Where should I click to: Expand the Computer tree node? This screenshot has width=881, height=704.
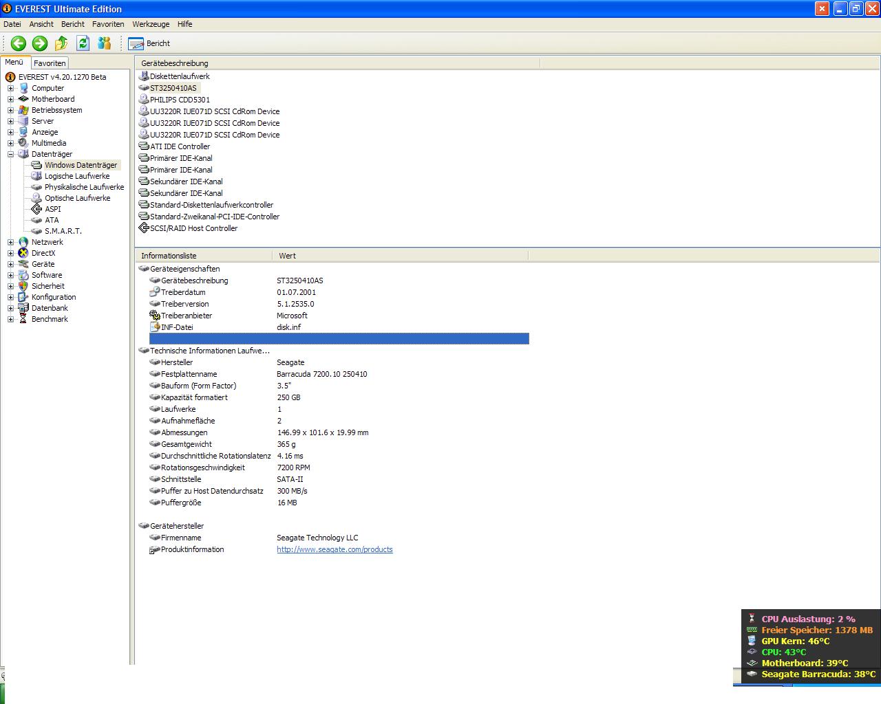(10, 88)
